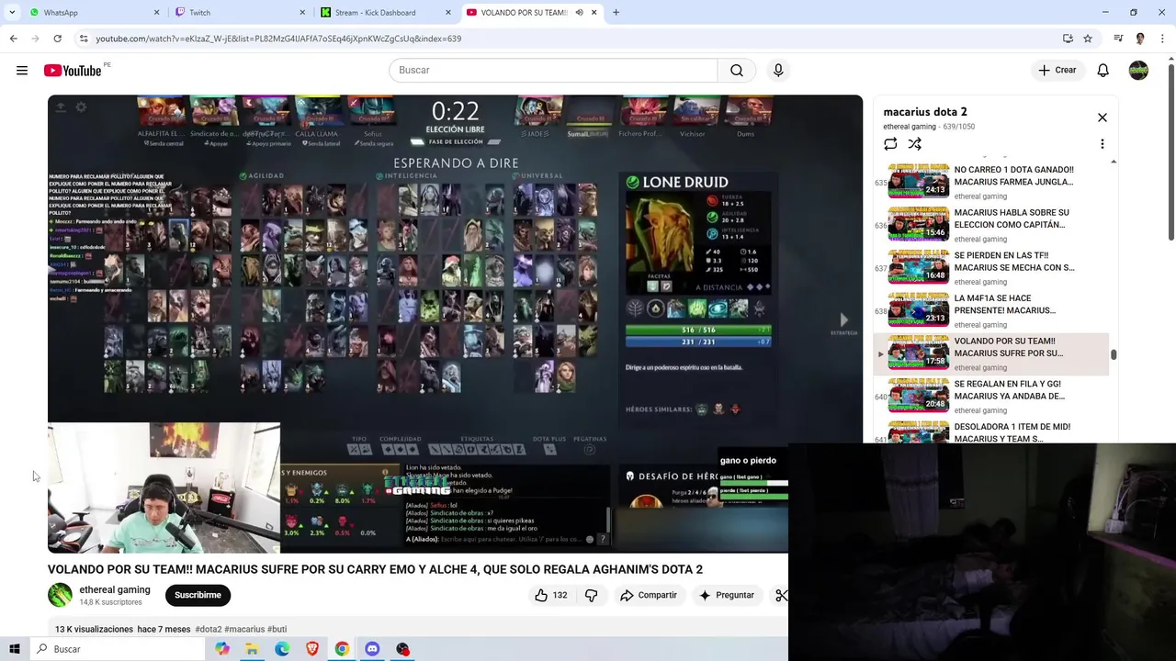Open the account avatar menu
The height and width of the screenshot is (661, 1176).
pyautogui.click(x=1138, y=70)
